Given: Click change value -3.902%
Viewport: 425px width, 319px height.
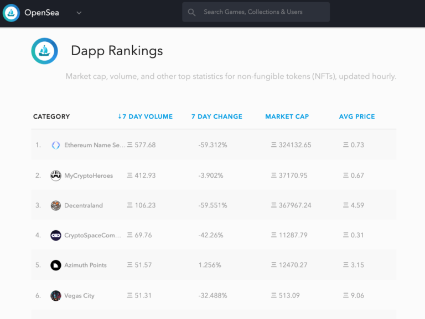Looking at the screenshot, I should coord(211,176).
